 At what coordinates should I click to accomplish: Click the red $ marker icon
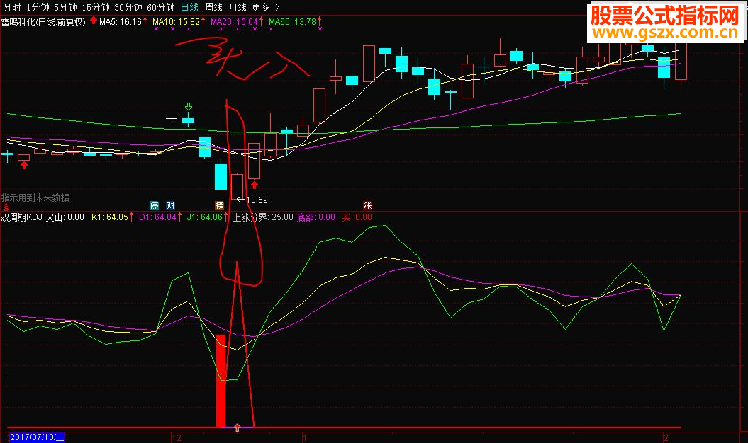(x=6, y=207)
